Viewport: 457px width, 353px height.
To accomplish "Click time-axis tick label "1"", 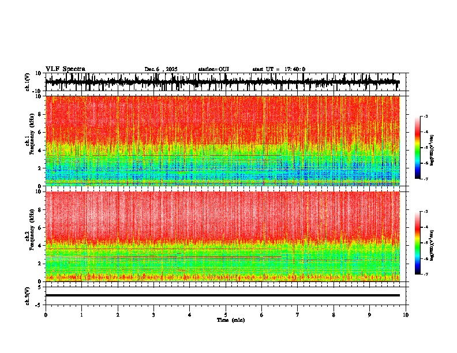I will point(81,315).
